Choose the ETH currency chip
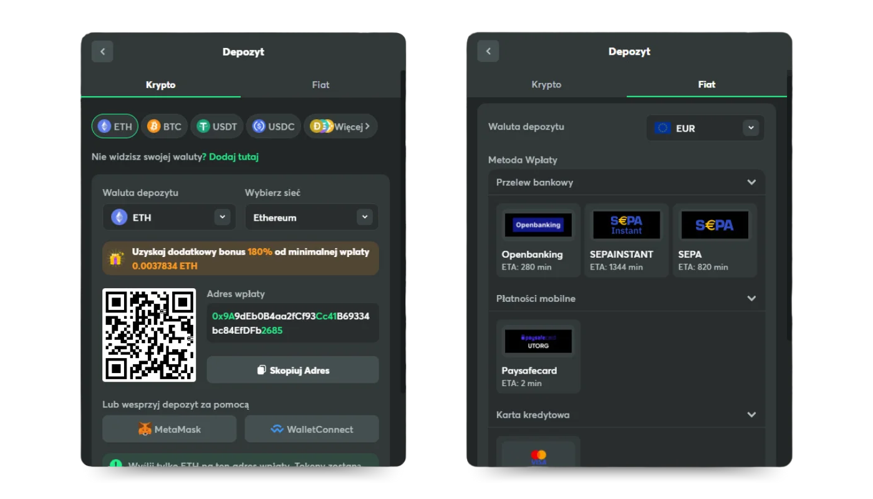 tap(115, 127)
